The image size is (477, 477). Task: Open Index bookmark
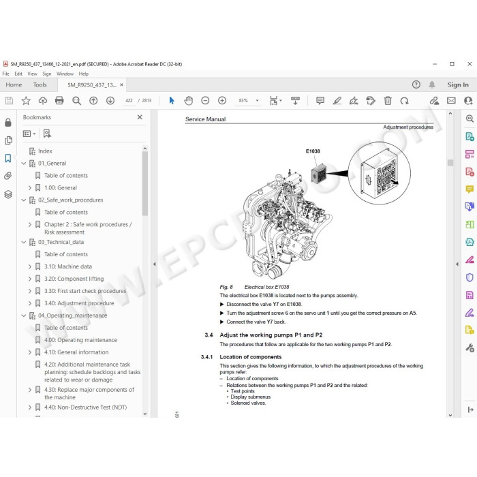45,151
